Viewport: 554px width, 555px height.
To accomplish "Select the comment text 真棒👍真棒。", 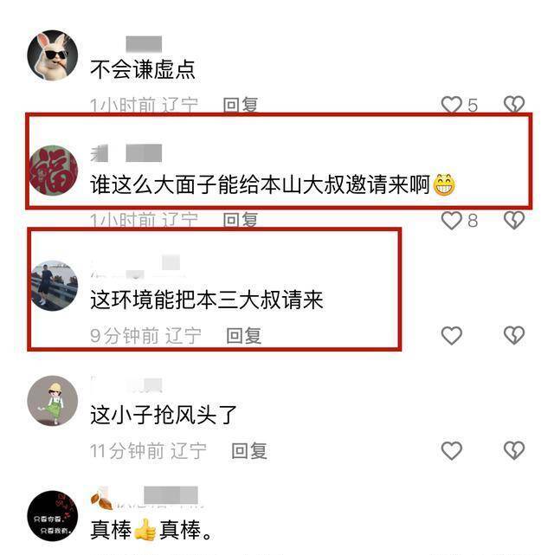I will coord(151,530).
